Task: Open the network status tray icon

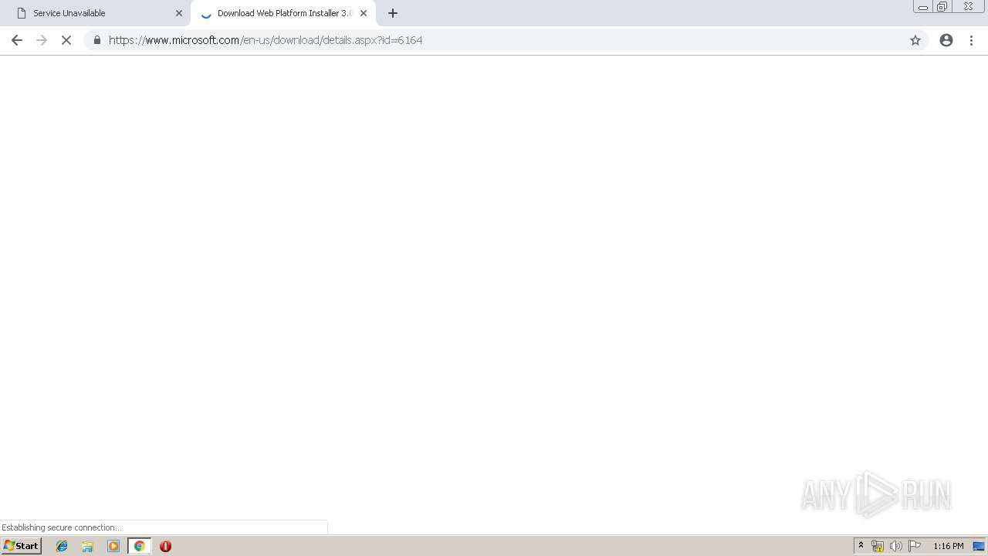Action: coord(878,546)
